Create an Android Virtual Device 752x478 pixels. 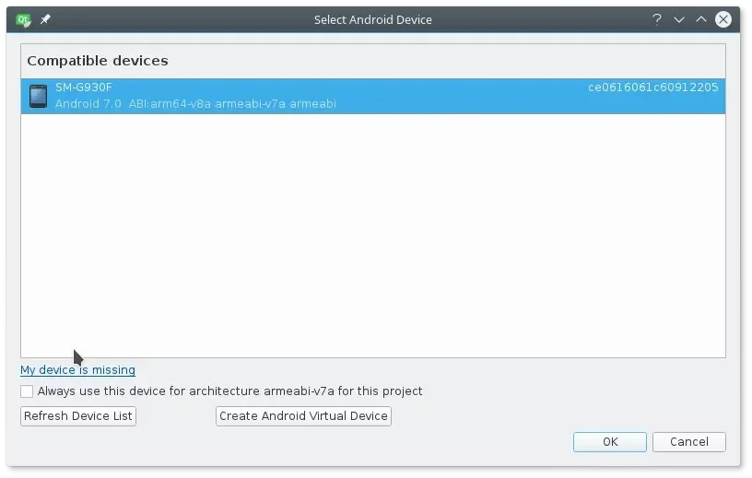pyautogui.click(x=303, y=415)
